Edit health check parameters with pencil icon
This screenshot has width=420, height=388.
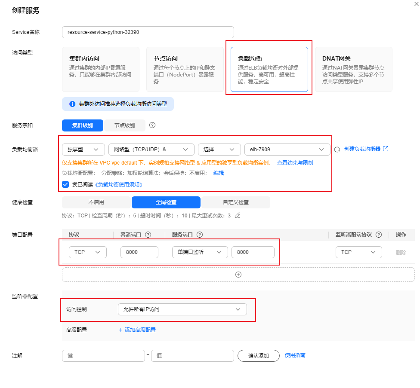[237, 216]
